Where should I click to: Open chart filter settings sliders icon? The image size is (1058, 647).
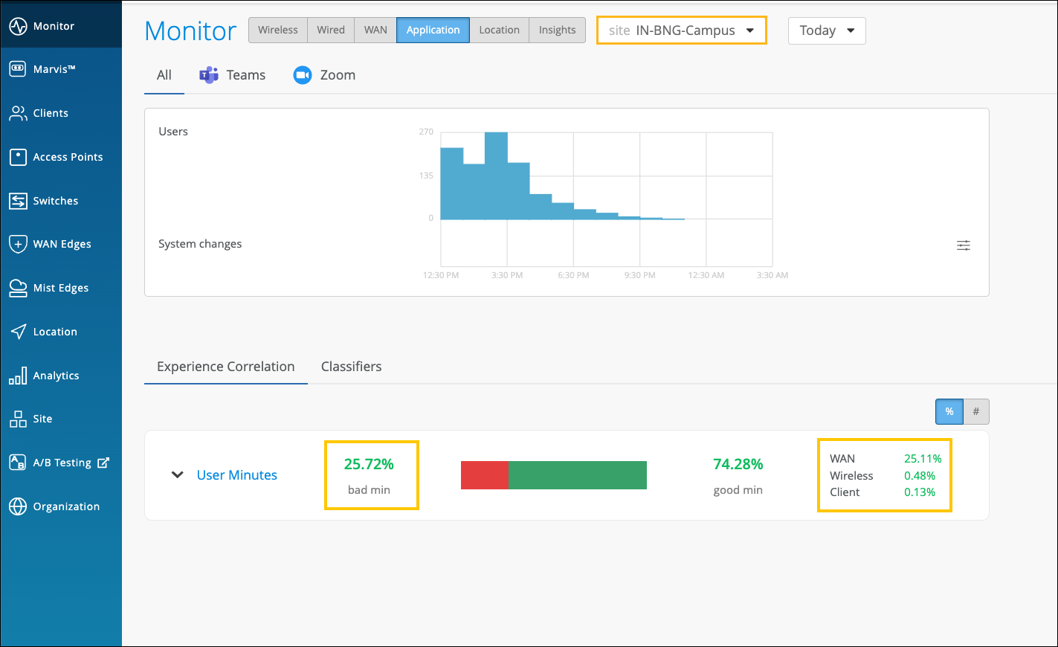click(x=963, y=245)
